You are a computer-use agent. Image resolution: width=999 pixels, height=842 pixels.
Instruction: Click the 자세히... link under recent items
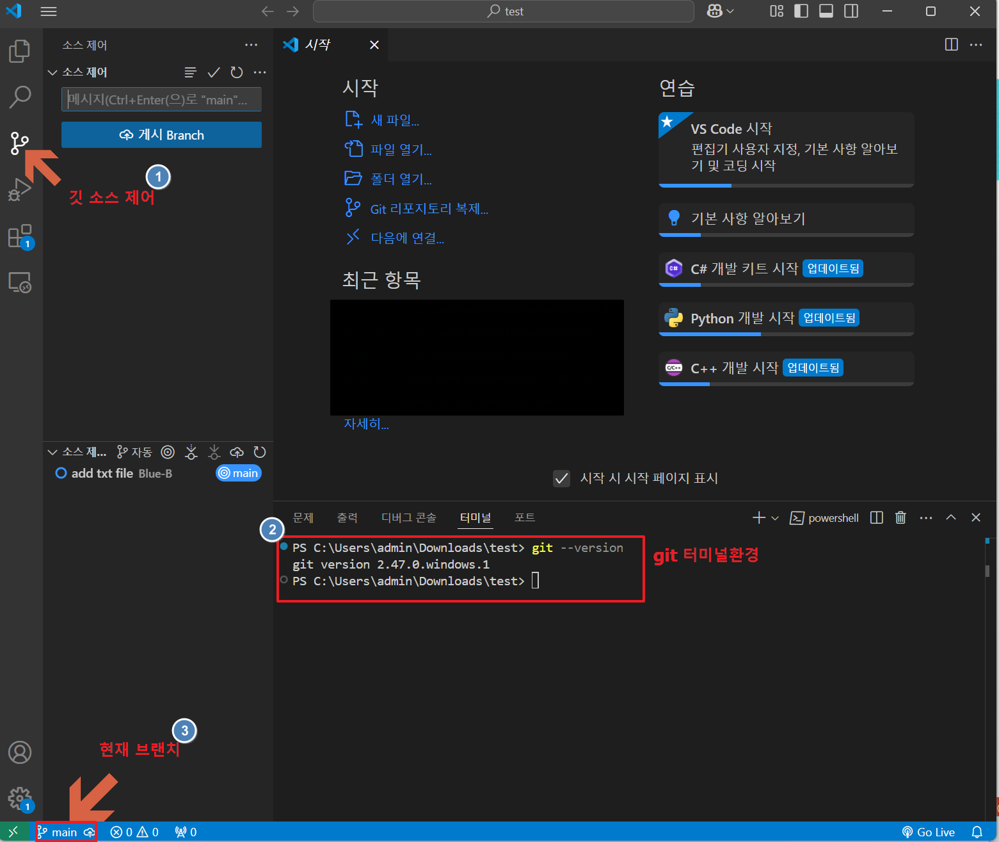[366, 423]
